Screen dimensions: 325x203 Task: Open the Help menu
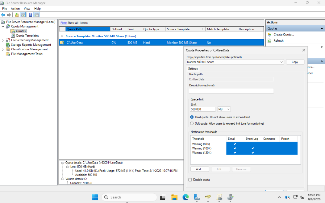pos(37,9)
